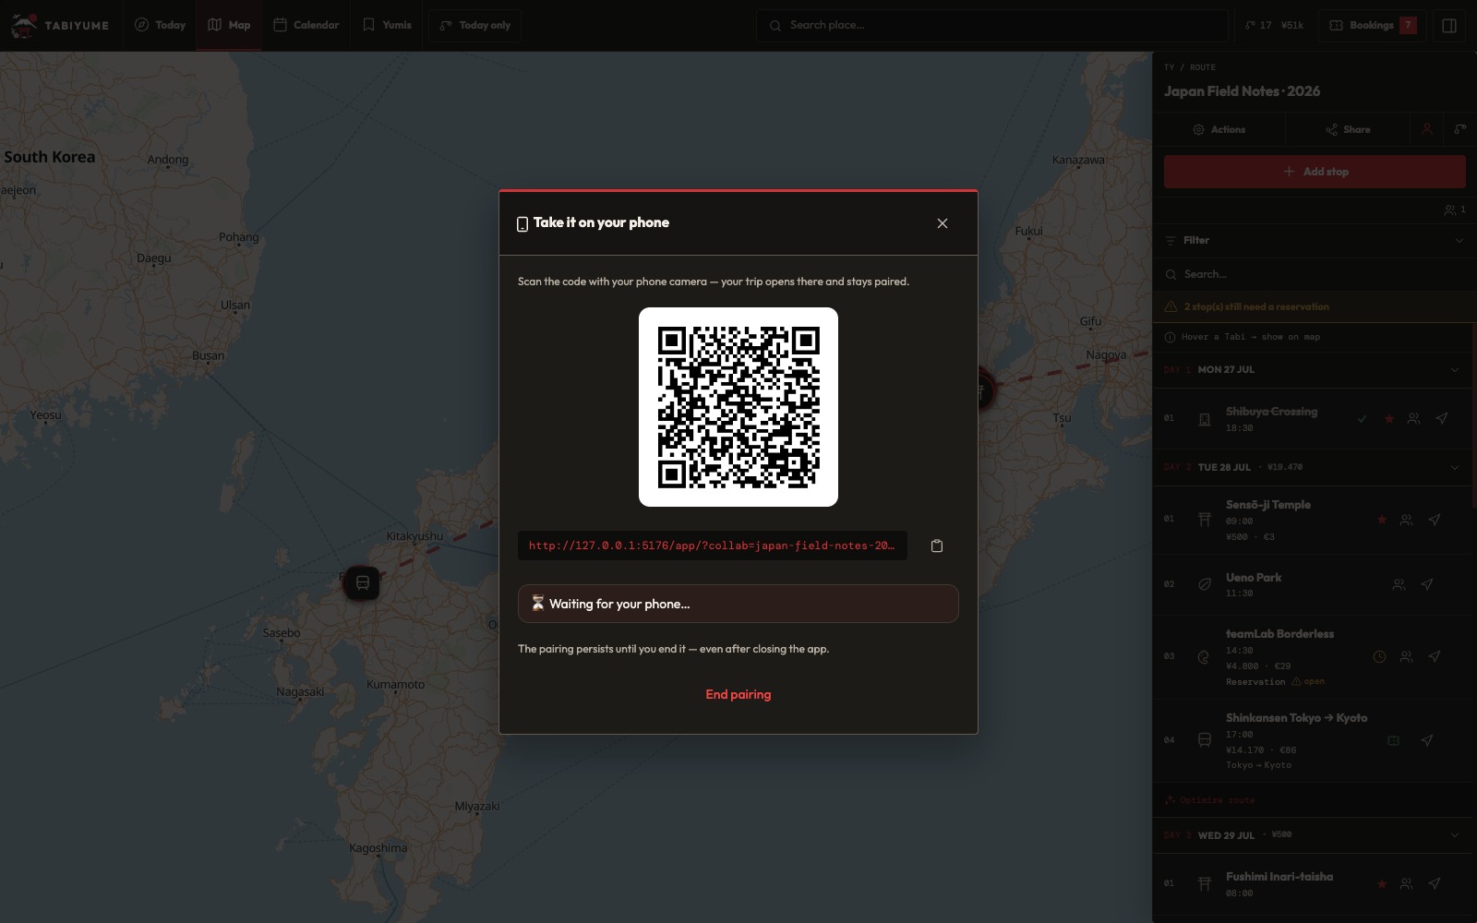
Task: Click the ticket icon for Shinkansen Tokyo → Kyoto
Action: (1394, 740)
